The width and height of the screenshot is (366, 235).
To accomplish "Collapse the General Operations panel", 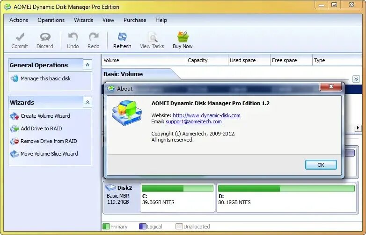I will (88, 65).
